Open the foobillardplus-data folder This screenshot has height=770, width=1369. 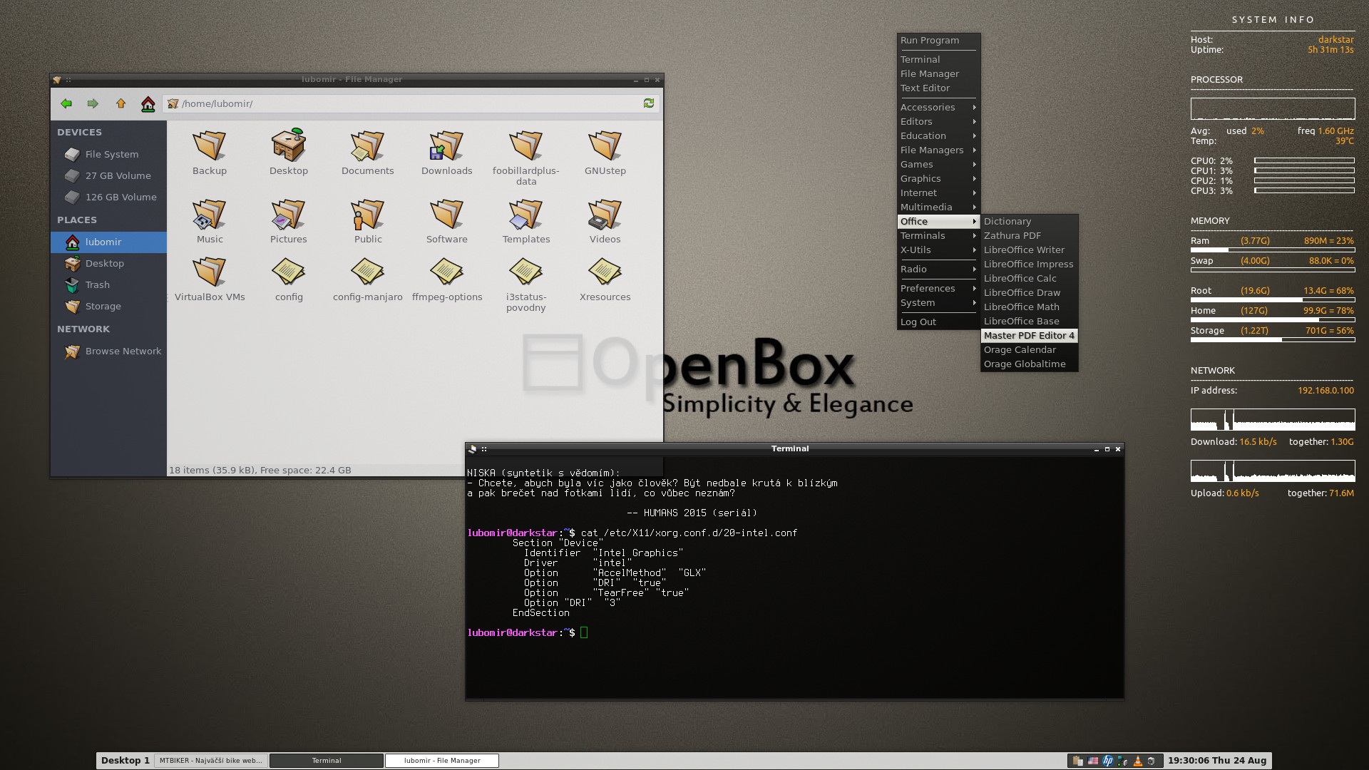point(526,157)
